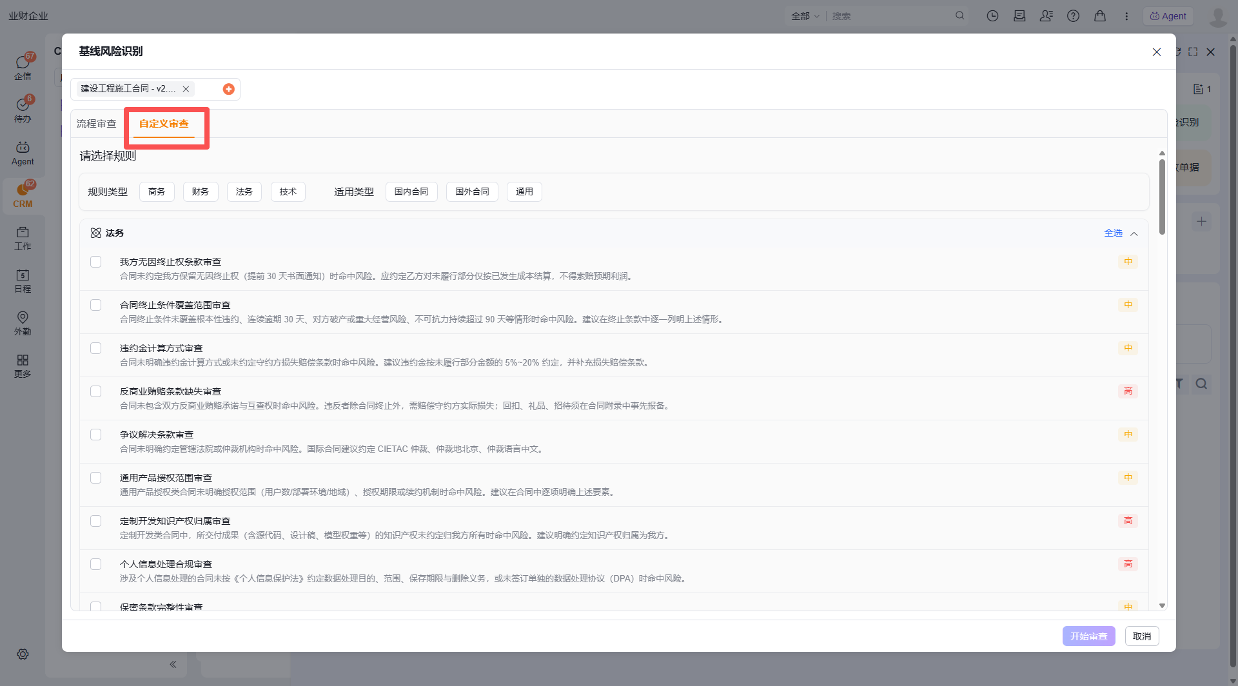Filter rule type by 商务

(x=157, y=192)
